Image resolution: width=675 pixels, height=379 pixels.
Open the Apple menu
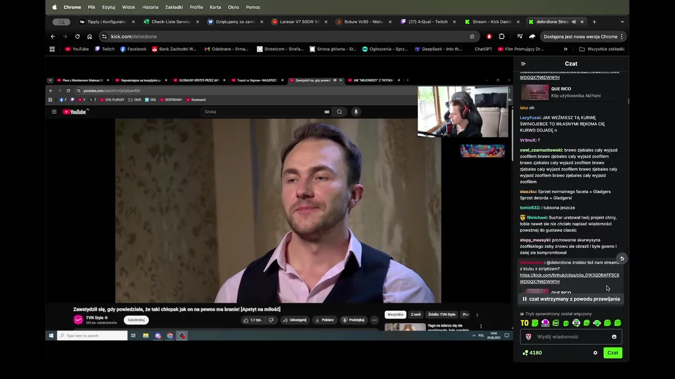(54, 7)
